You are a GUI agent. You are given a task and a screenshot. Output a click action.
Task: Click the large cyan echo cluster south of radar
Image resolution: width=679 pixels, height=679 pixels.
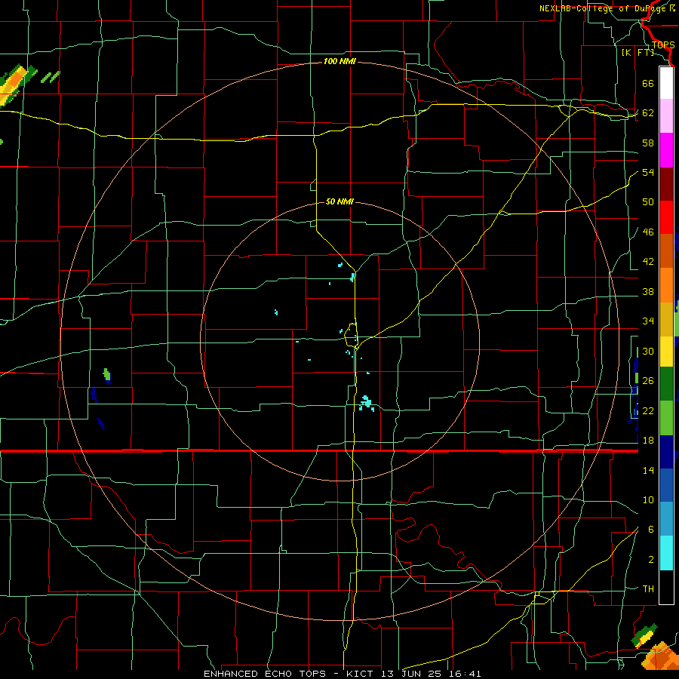367,403
